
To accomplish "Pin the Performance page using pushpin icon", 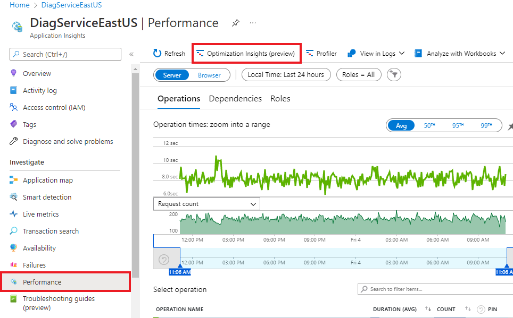I will 236,23.
